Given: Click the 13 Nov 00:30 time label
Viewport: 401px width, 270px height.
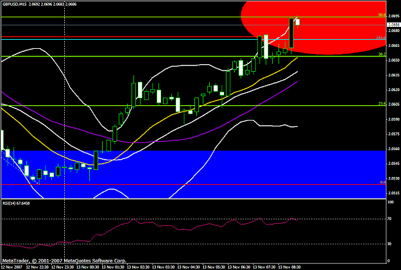Looking at the screenshot, I should pos(87,267).
